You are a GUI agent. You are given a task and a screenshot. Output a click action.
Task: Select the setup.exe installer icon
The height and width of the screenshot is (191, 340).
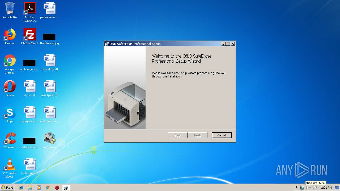49,141
